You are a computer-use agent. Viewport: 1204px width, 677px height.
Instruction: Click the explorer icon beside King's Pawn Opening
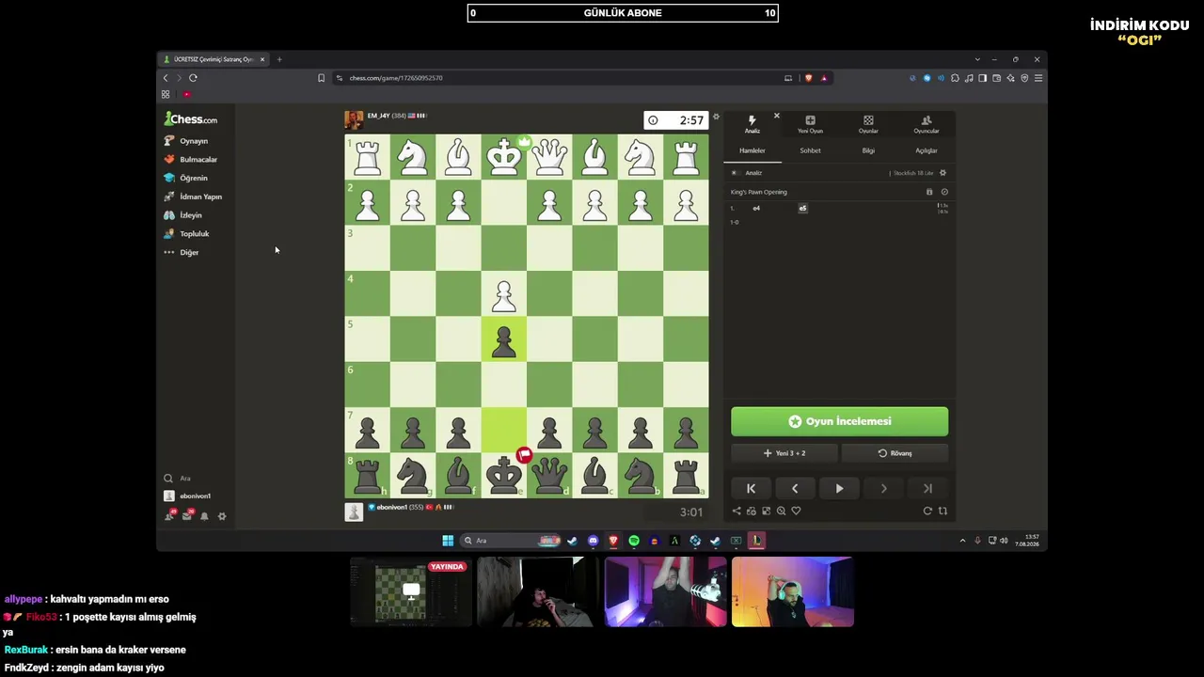944,192
